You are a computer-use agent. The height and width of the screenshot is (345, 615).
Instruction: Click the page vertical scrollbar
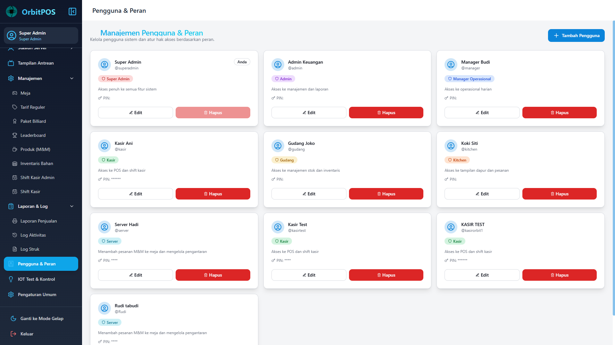tap(613, 160)
